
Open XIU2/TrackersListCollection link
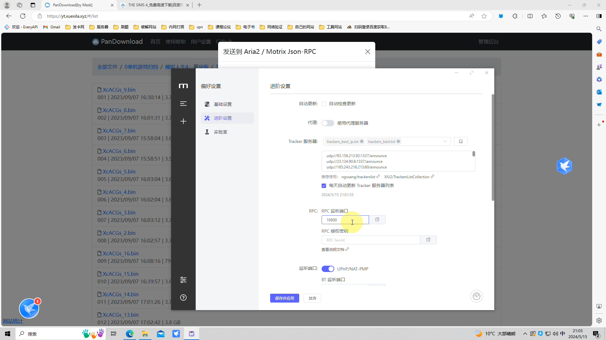[x=409, y=177]
